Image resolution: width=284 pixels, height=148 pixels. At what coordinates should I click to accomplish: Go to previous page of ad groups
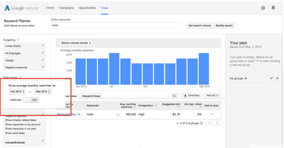(210, 123)
